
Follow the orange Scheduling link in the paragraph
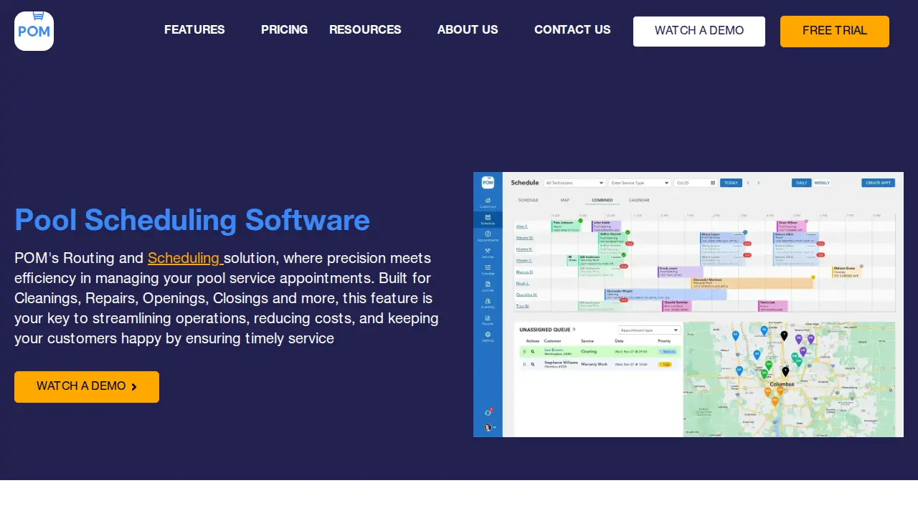pyautogui.click(x=185, y=258)
